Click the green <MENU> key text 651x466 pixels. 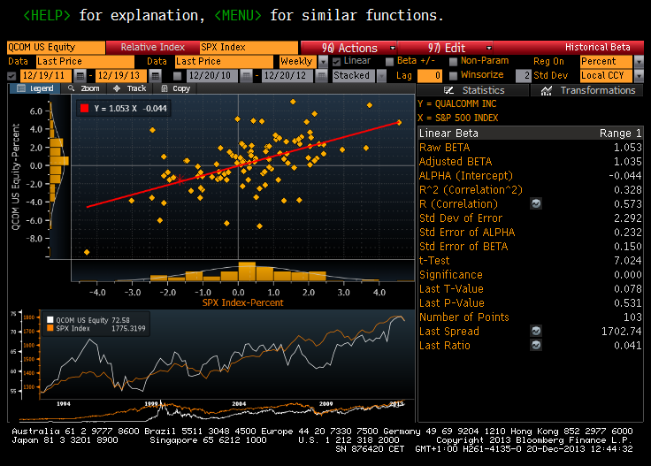(x=238, y=15)
